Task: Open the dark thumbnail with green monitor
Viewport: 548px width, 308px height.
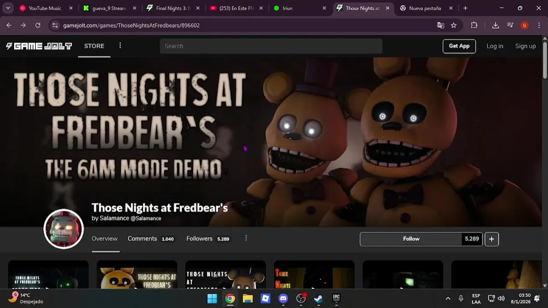Action: tap(403, 275)
